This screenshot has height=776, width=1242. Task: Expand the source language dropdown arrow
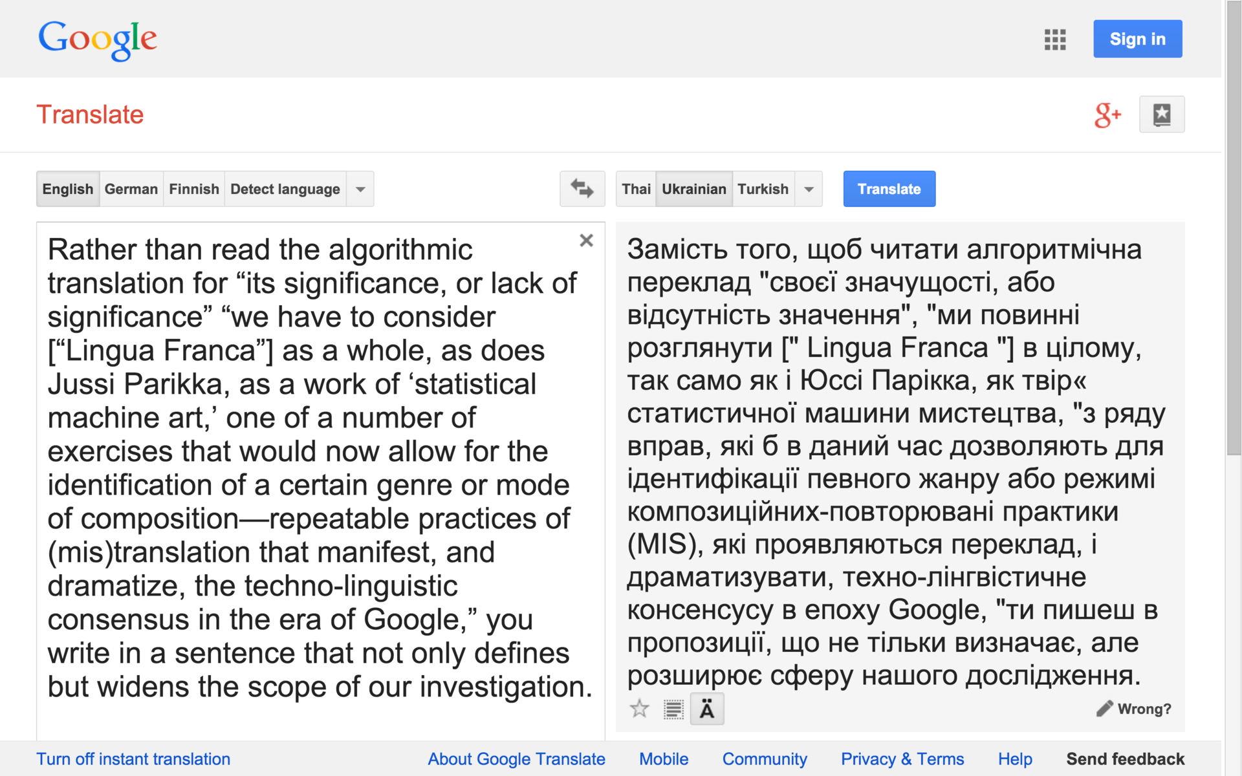(360, 189)
